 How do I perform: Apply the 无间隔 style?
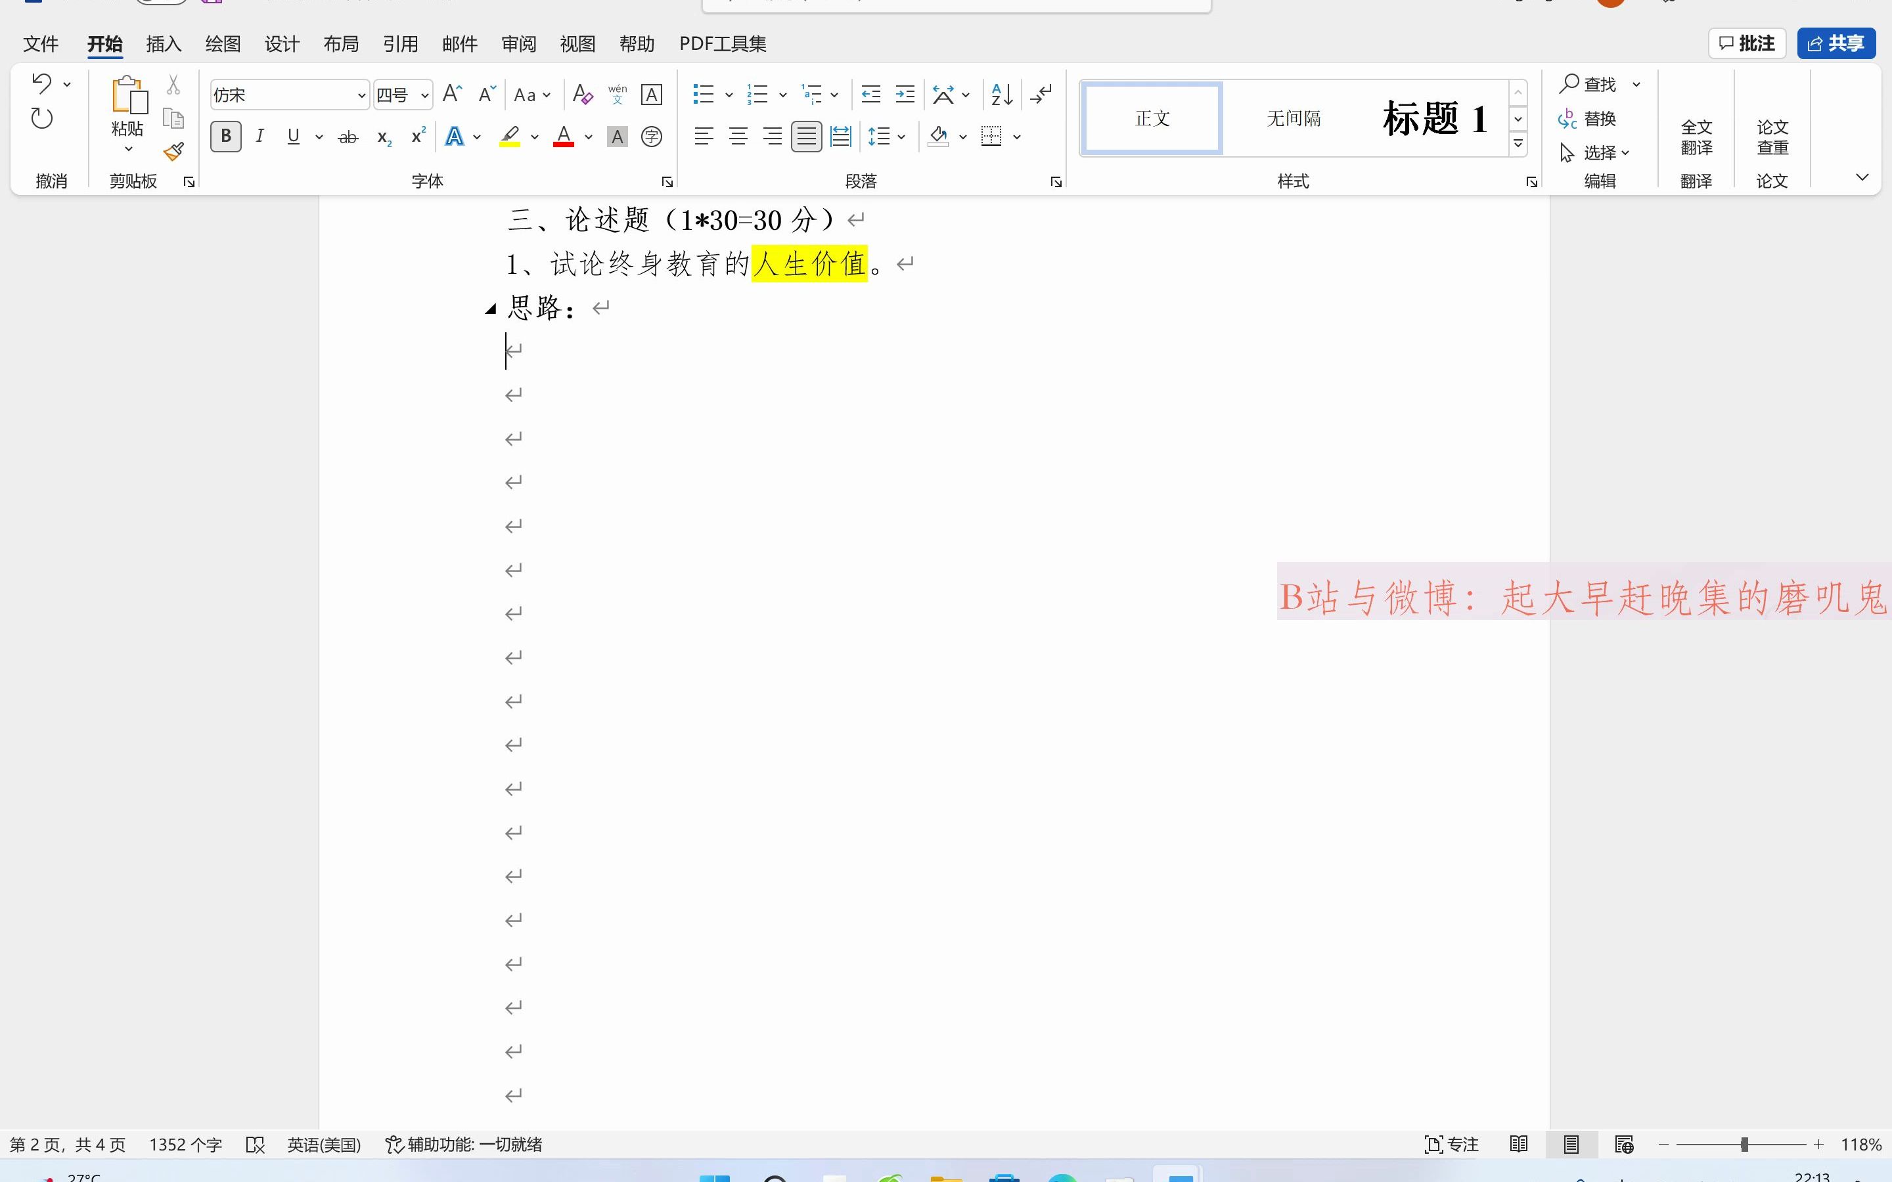click(1294, 119)
